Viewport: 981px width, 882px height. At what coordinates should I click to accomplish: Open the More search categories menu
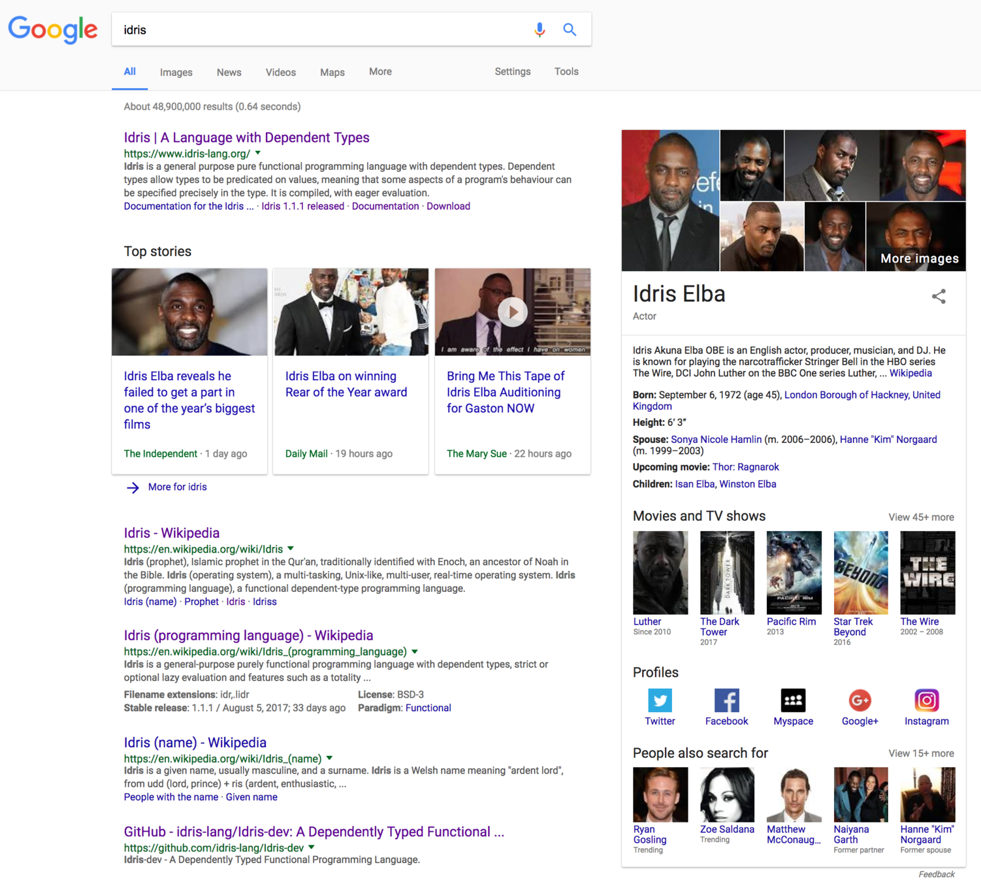(380, 72)
